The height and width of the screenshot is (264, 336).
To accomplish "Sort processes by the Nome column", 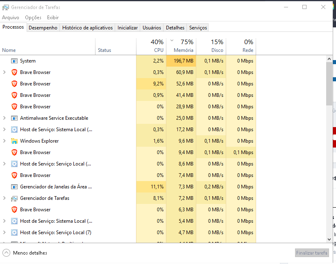I will point(48,47).
